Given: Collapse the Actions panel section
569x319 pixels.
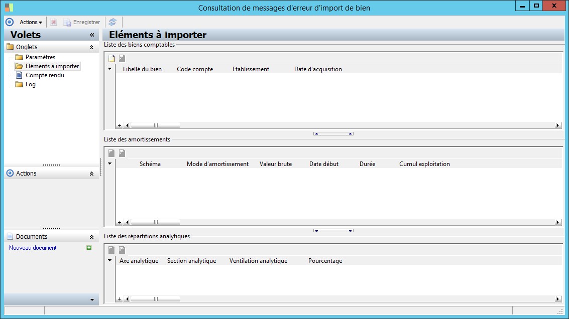Looking at the screenshot, I should point(91,174).
